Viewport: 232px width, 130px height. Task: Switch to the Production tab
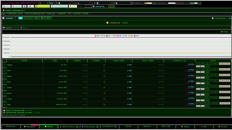point(11,126)
